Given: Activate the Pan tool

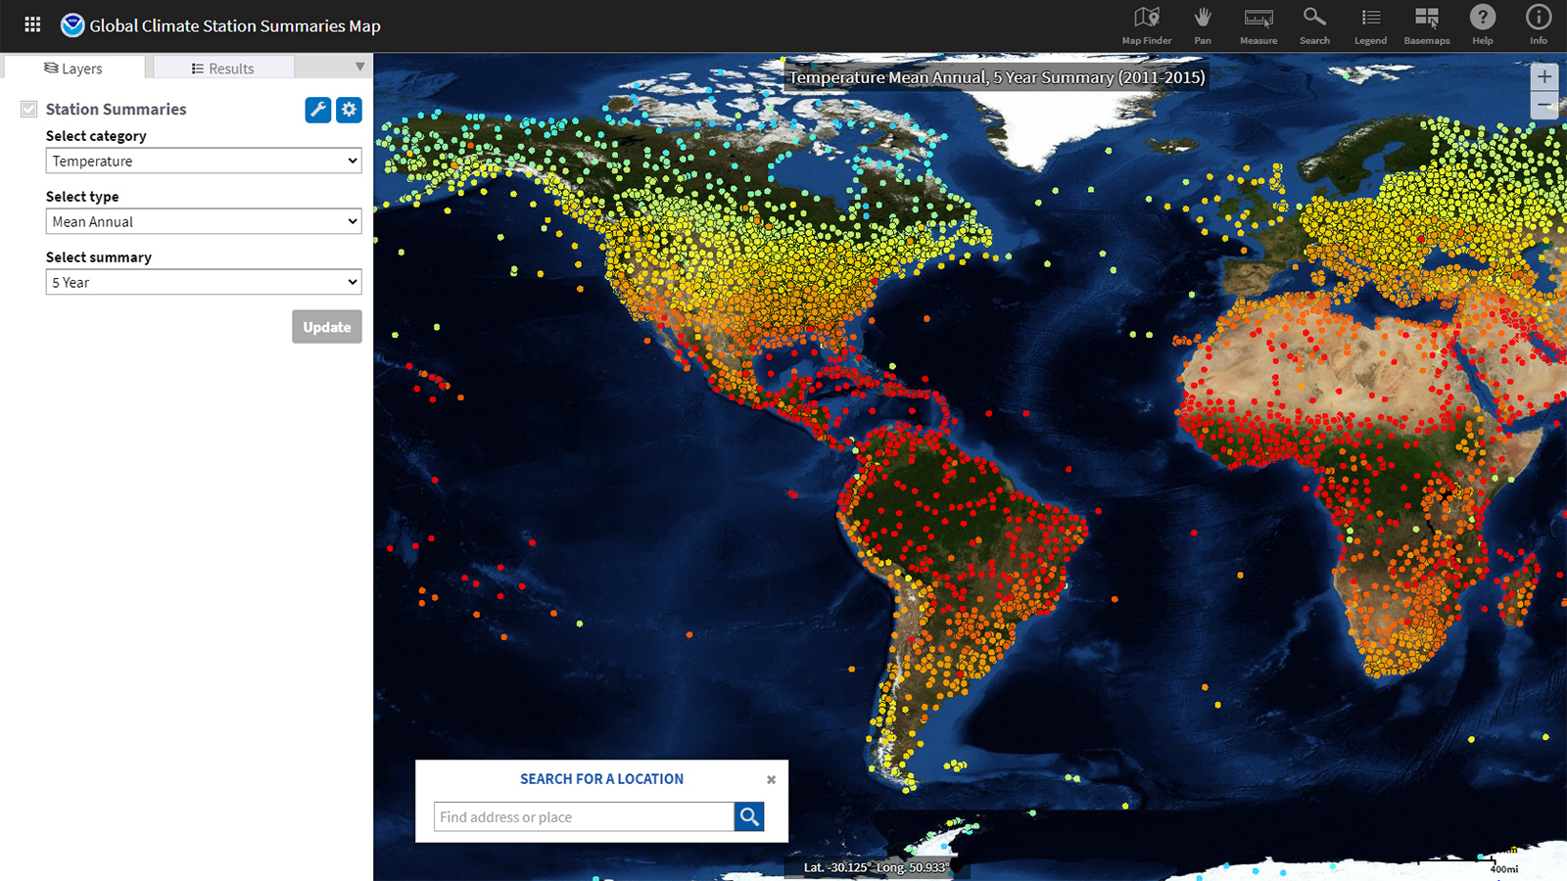Looking at the screenshot, I should tap(1203, 24).
